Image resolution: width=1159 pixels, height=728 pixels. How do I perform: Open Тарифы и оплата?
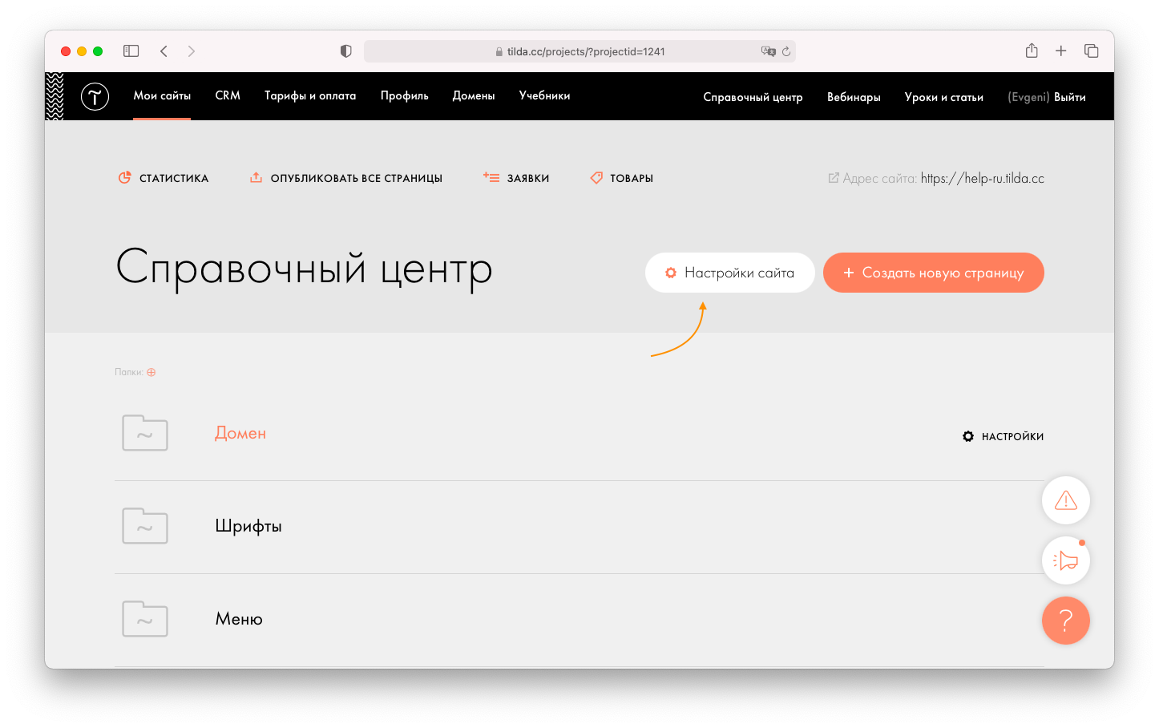coord(310,95)
